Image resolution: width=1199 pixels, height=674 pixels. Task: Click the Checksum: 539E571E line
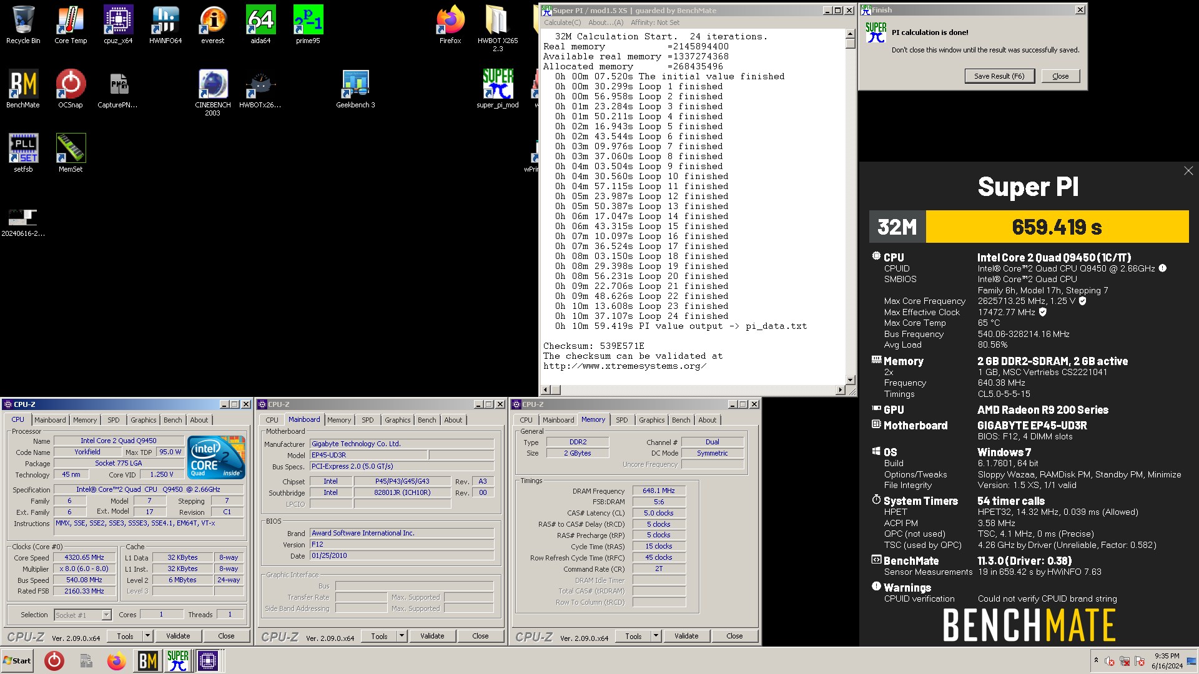pyautogui.click(x=593, y=346)
